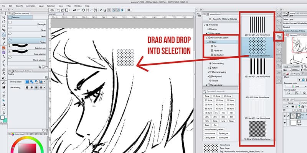This screenshot has height=153, width=307.
Task: Select the Parallel line material folder
Action: click(x=216, y=50)
